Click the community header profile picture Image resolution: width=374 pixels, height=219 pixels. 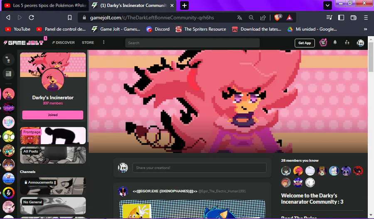(53, 80)
